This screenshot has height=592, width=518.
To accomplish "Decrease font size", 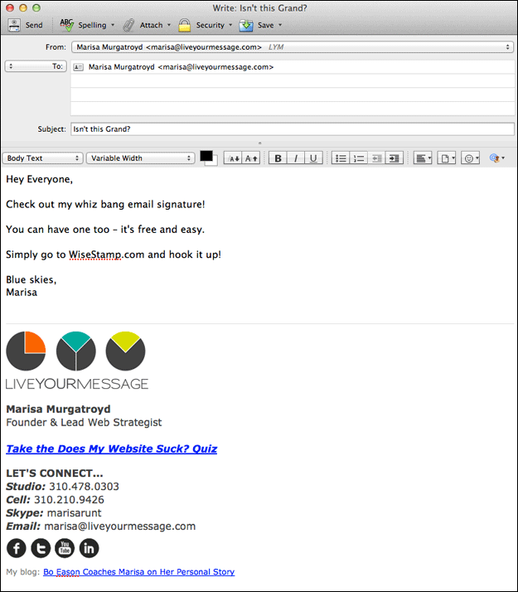I will tap(233, 158).
